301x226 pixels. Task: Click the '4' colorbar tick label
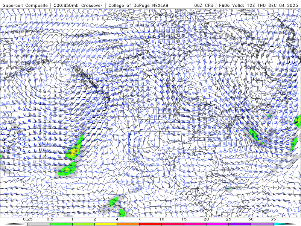point(117,219)
